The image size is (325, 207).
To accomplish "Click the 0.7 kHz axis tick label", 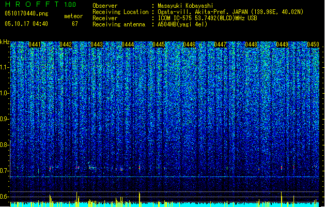I will click(x=5, y=171).
